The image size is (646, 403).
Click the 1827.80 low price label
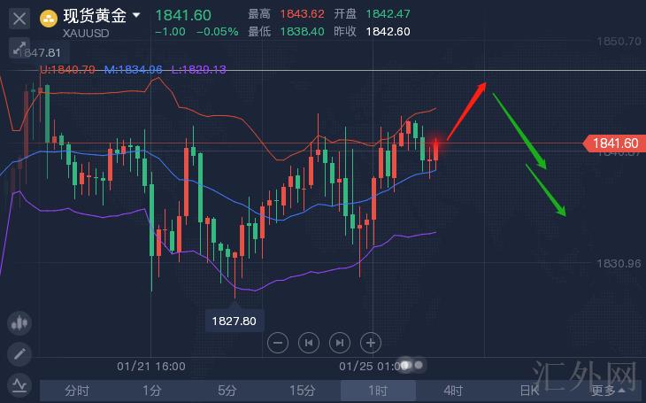click(x=235, y=321)
